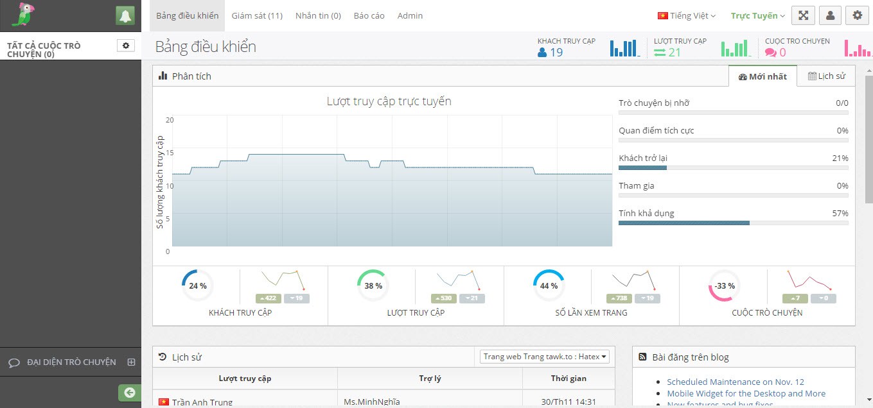Click the Lịch sử history clock icon
The image size is (873, 408).
click(163, 357)
